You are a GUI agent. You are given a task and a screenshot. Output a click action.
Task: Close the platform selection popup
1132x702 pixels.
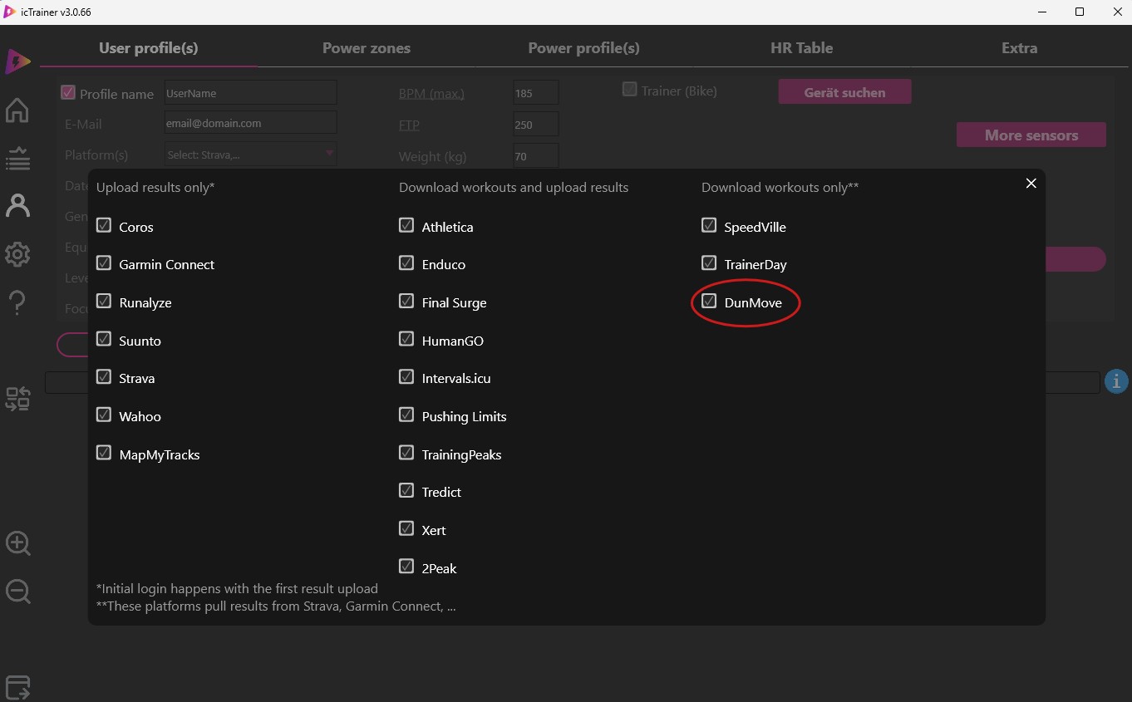(1031, 184)
